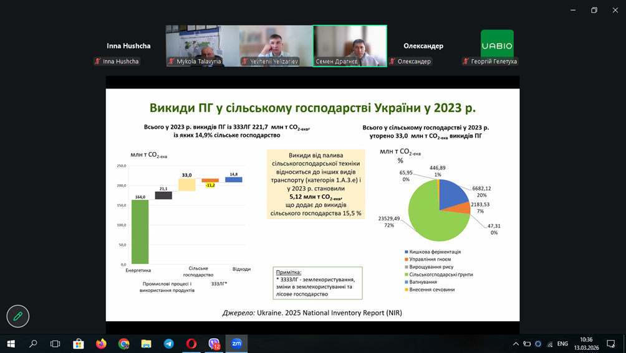Click pie label 65,95
Screen dimensions: 626x353
tap(406, 172)
